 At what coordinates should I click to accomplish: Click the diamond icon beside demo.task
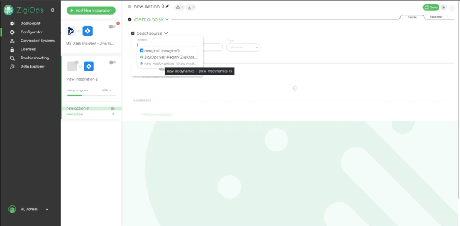click(130, 19)
